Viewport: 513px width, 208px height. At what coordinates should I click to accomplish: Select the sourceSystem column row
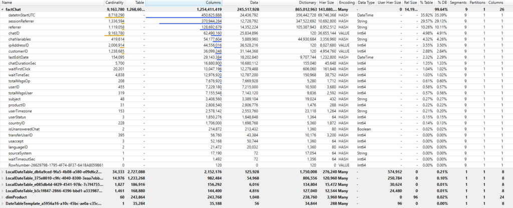click(256, 153)
